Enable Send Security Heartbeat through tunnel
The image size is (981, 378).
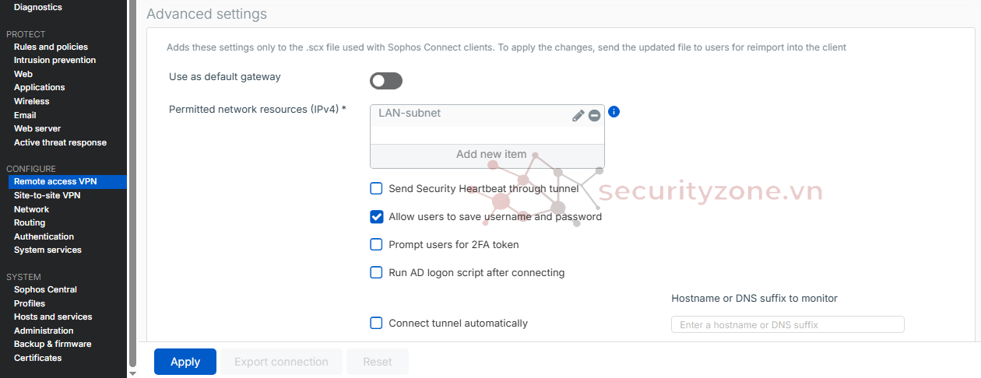(x=377, y=188)
